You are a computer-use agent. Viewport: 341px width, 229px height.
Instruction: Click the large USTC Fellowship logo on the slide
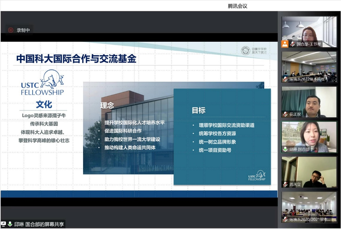pos(42,83)
